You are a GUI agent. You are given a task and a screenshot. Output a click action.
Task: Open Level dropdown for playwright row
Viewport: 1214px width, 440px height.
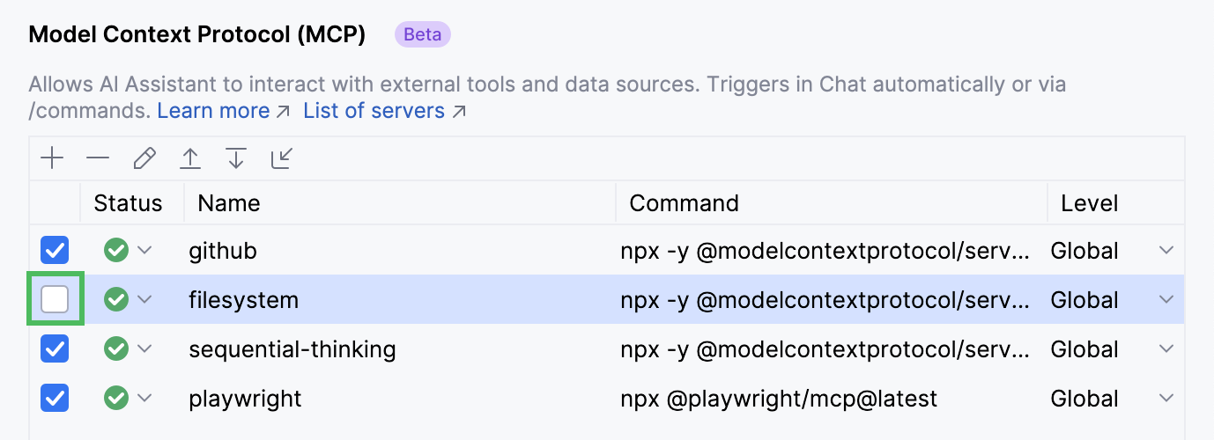click(1166, 399)
